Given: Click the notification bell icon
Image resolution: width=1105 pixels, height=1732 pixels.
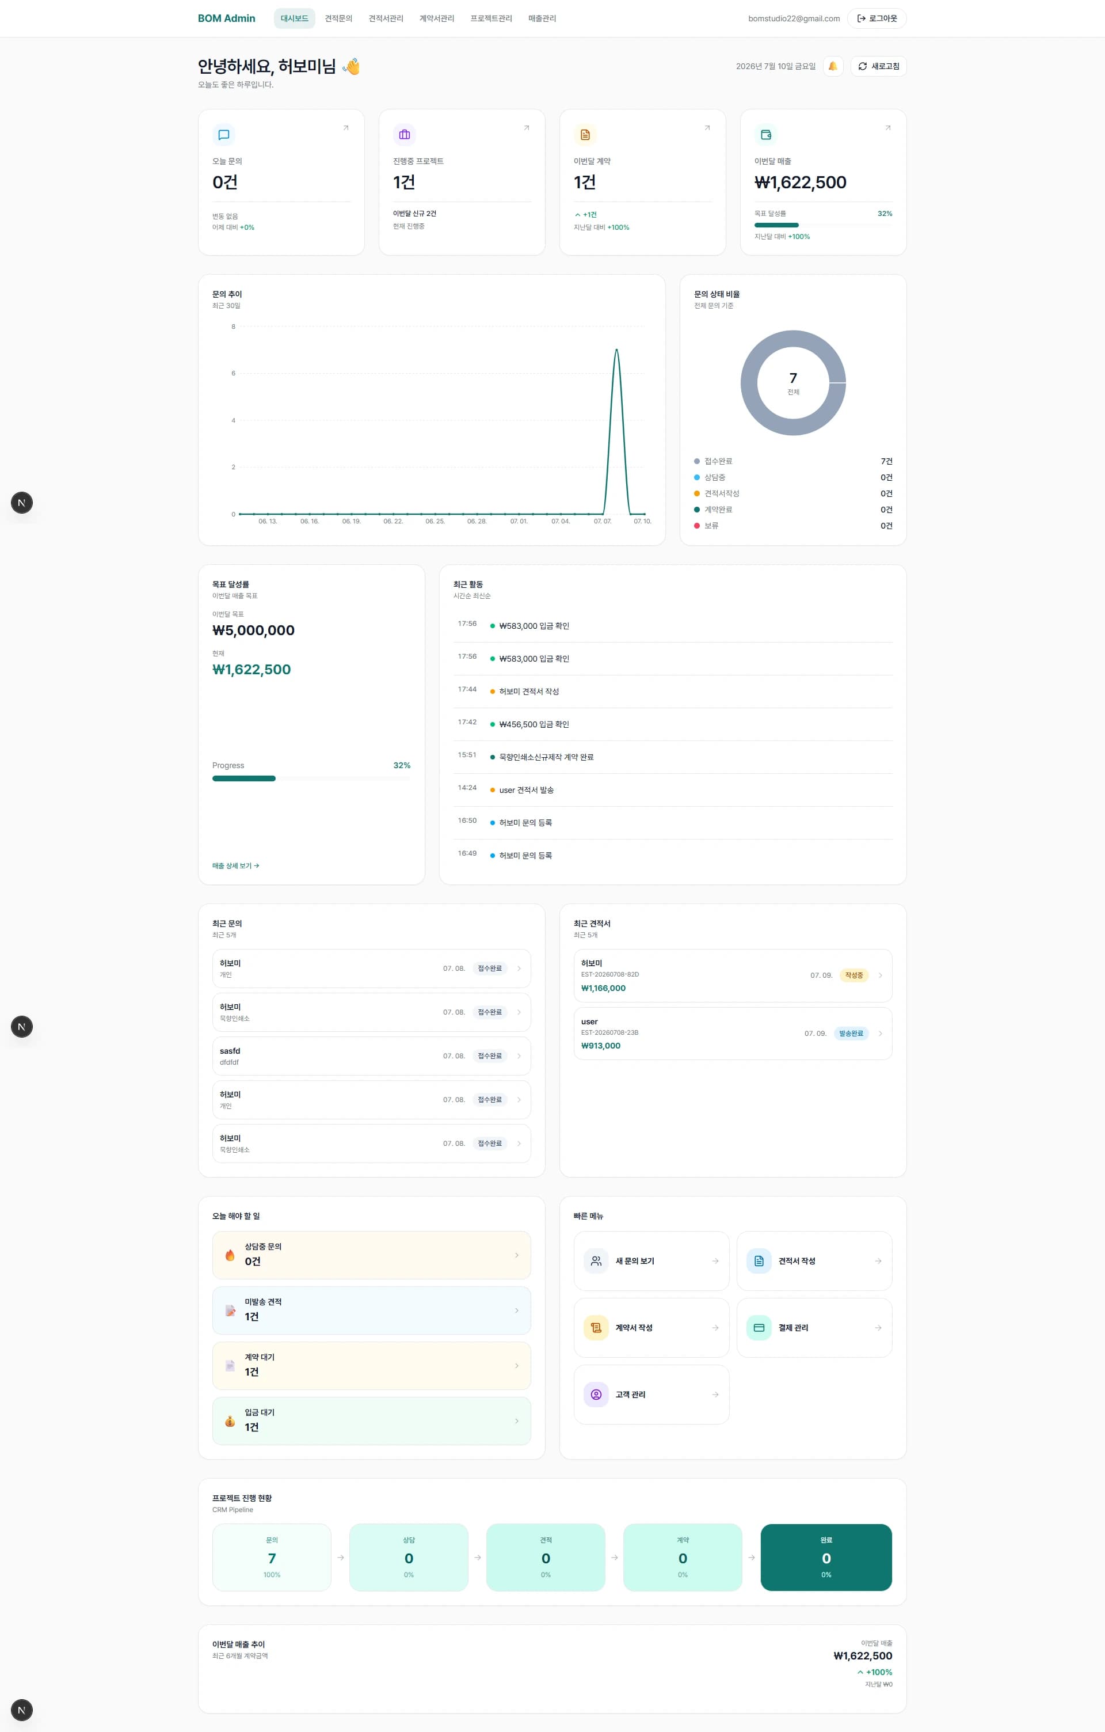Looking at the screenshot, I should tap(833, 66).
